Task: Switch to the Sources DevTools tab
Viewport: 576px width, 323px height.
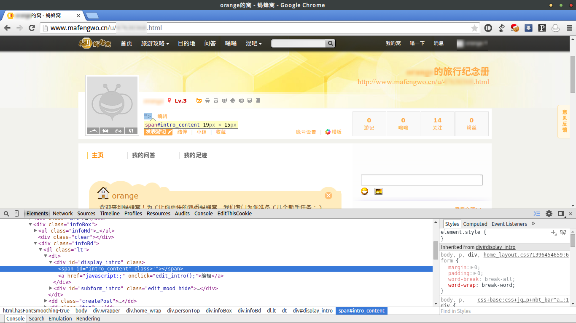Action: pos(86,214)
